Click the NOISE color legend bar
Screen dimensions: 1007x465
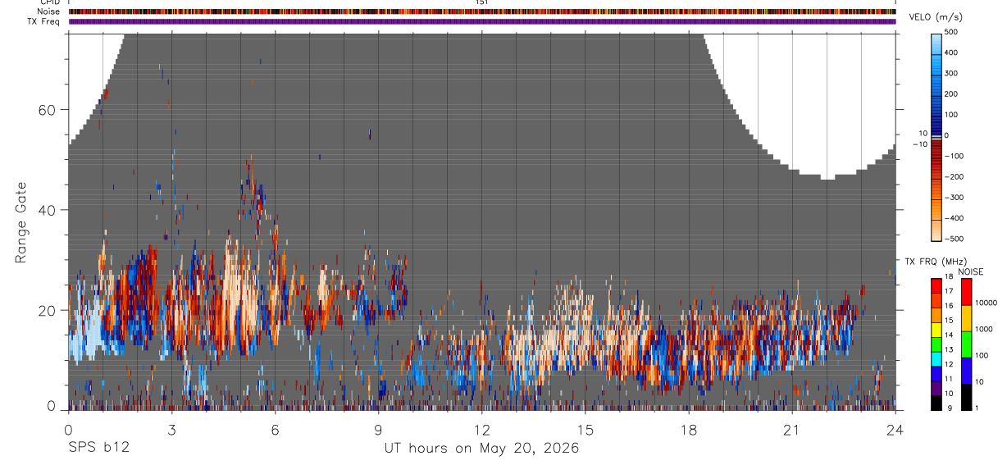point(967,344)
